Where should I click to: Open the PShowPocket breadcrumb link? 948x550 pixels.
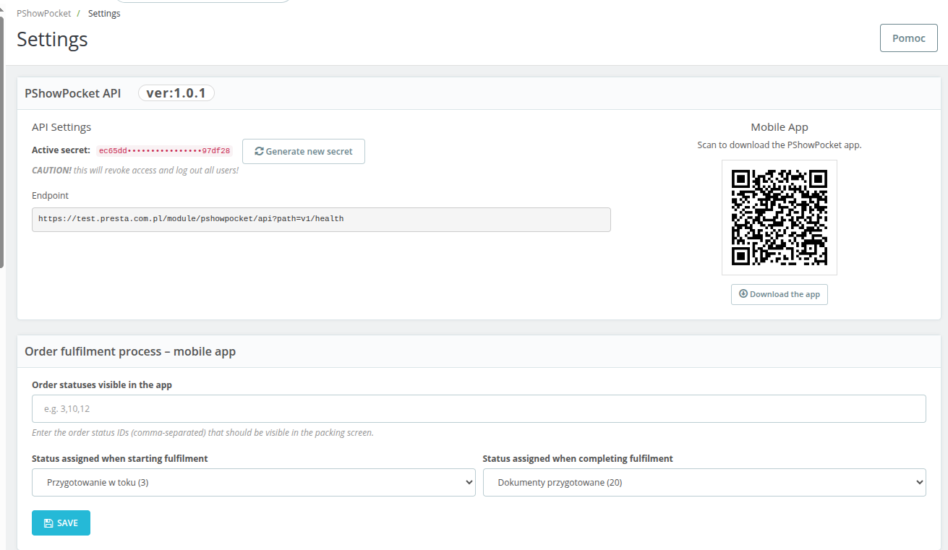44,14
